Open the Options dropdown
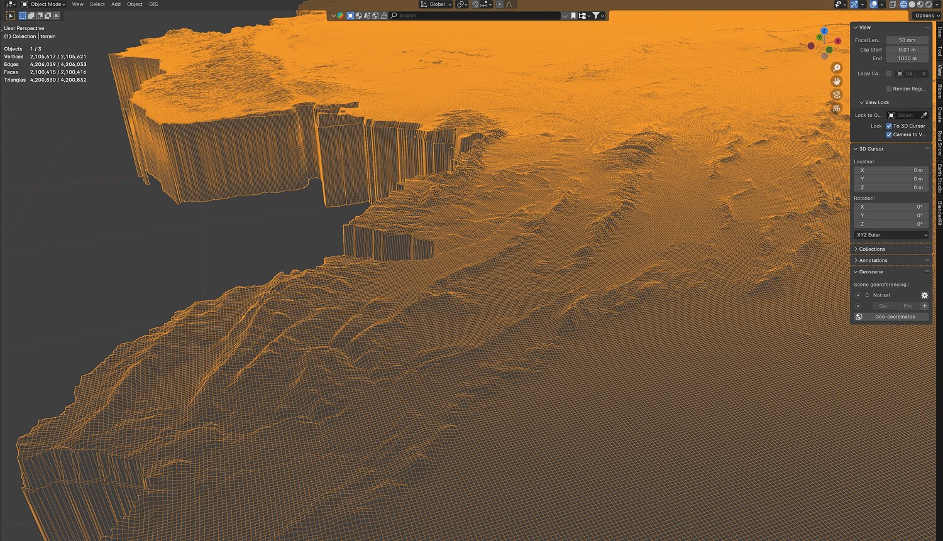This screenshot has height=541, width=943. 927,16
